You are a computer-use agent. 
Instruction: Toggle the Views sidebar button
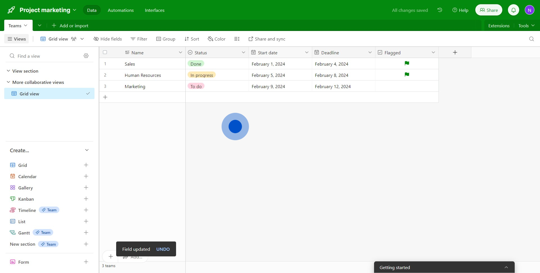(x=17, y=39)
